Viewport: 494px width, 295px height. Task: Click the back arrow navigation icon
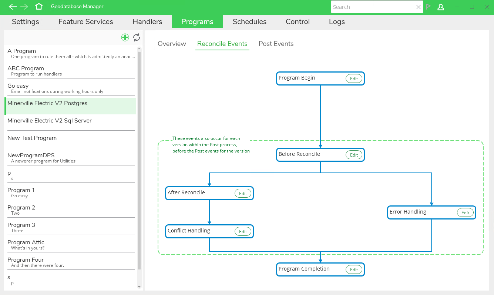pos(13,7)
